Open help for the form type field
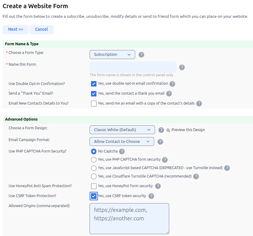Screen dimensions: 253x236 (x=141, y=55)
